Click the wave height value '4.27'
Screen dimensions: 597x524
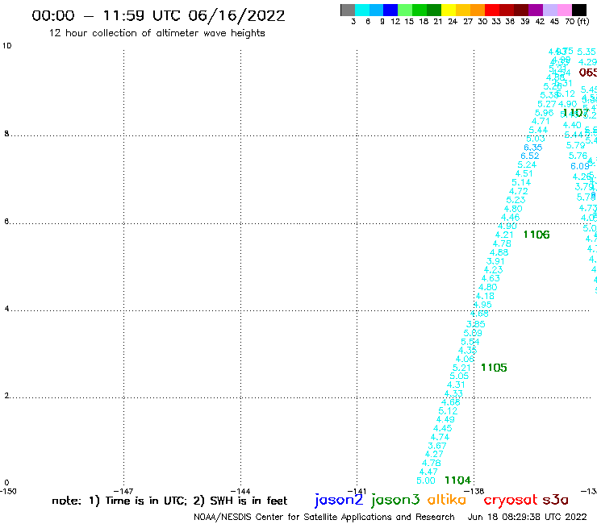[434, 455]
